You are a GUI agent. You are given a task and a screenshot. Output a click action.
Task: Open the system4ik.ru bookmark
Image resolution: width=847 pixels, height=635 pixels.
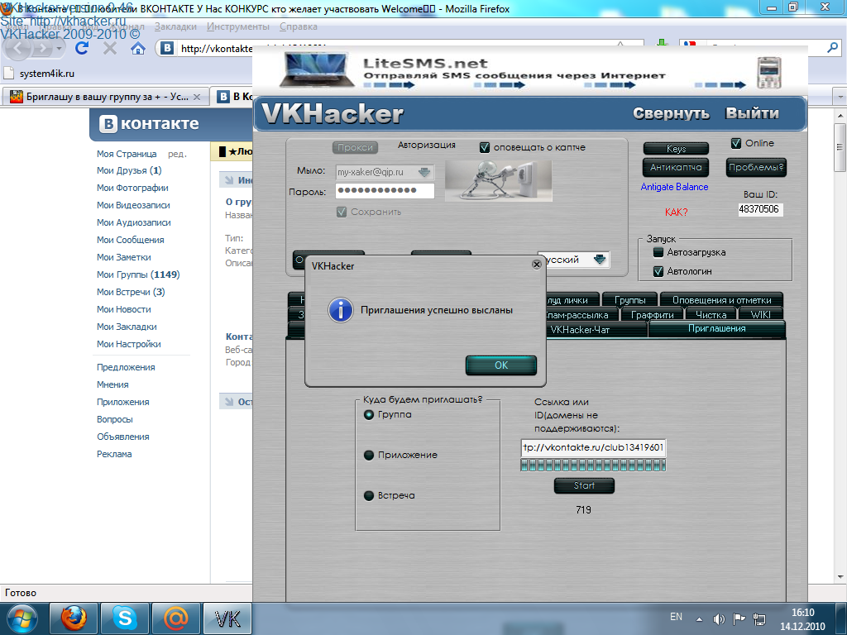point(40,74)
